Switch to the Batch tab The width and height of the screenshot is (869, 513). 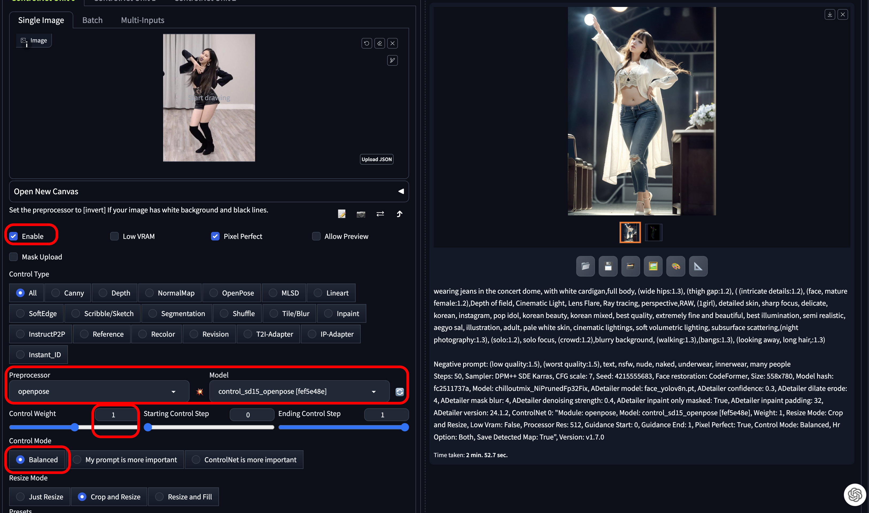pos(92,20)
